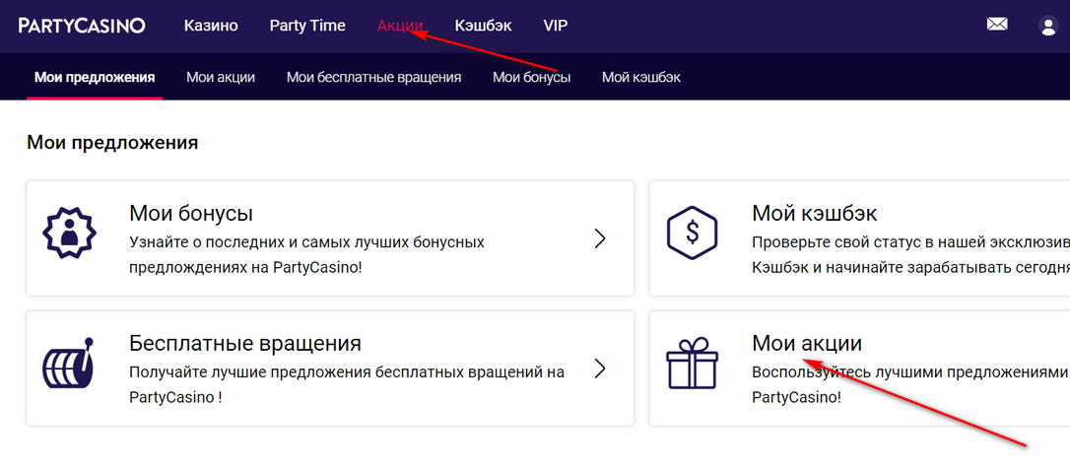Click the slot machine icon for free spins
The image size is (1070, 472).
pos(68,364)
